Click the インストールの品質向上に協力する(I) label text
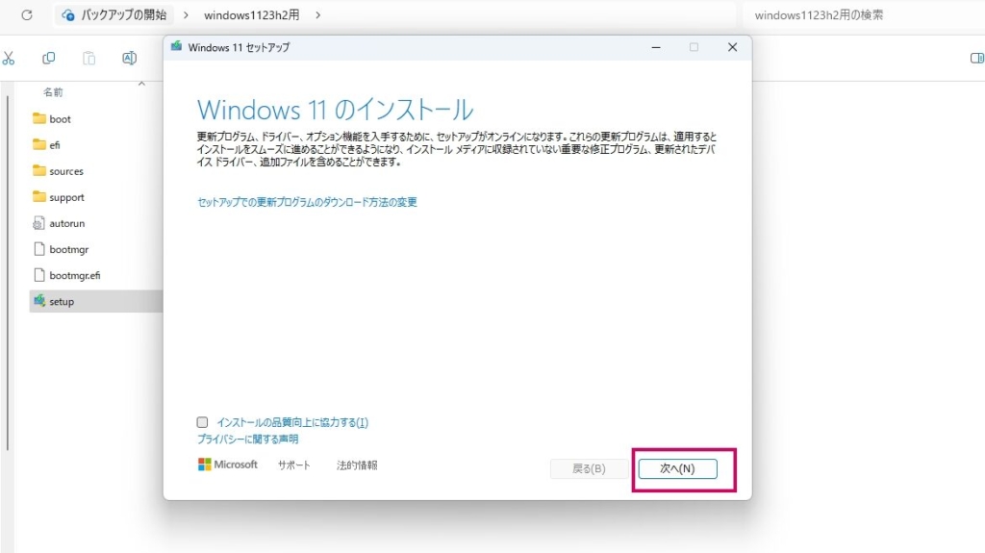 pyautogui.click(x=292, y=422)
